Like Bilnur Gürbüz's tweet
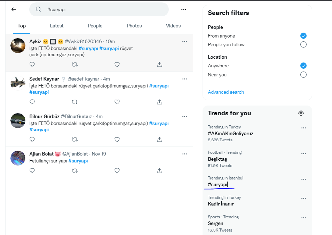The width and height of the screenshot is (332, 235). 117,139
